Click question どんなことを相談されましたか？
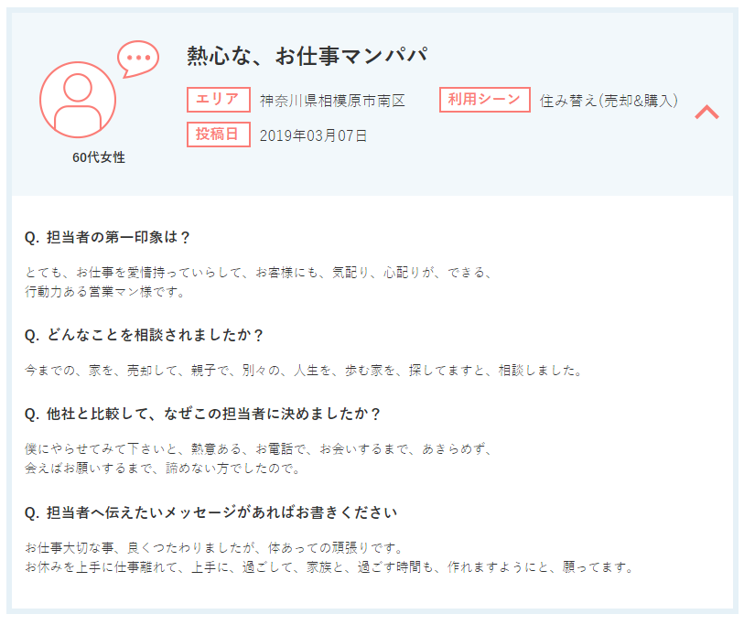Screen dimensions: 744x625 (144, 335)
